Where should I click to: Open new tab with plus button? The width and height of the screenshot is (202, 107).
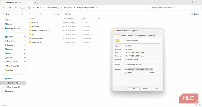(36, 2)
